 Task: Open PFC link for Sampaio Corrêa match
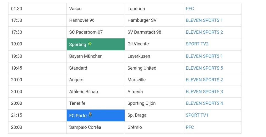(x=190, y=127)
